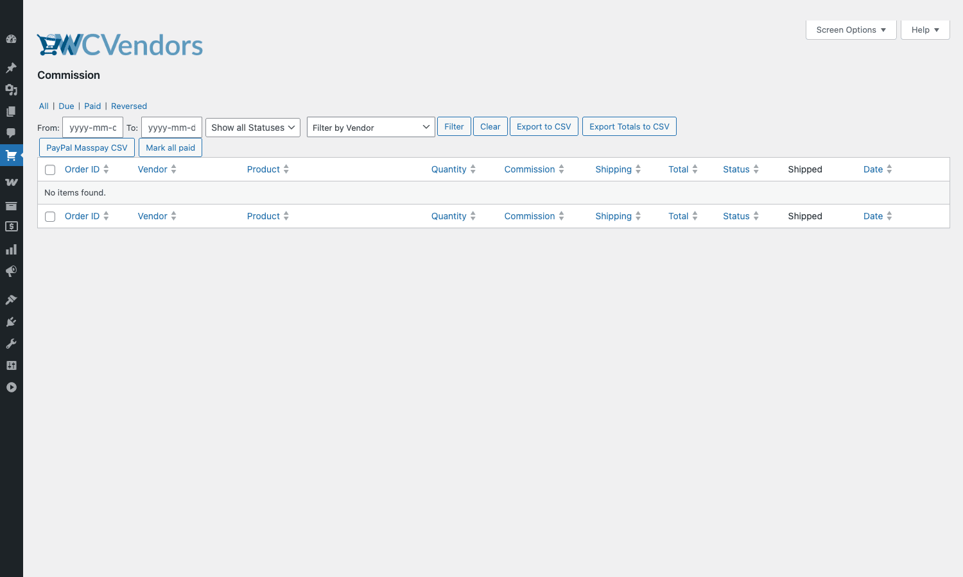Screen dimensions: 963x577
Task: Click the Clear button
Action: click(x=490, y=127)
